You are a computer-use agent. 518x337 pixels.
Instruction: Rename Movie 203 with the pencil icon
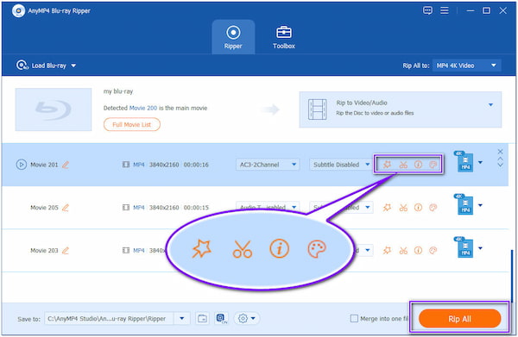pyautogui.click(x=66, y=251)
